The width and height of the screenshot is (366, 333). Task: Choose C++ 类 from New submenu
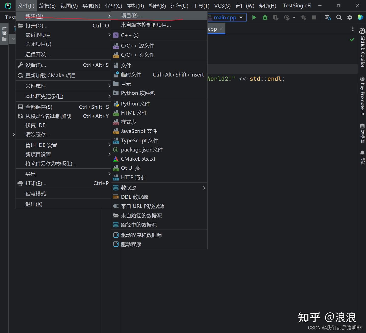pyautogui.click(x=159, y=35)
